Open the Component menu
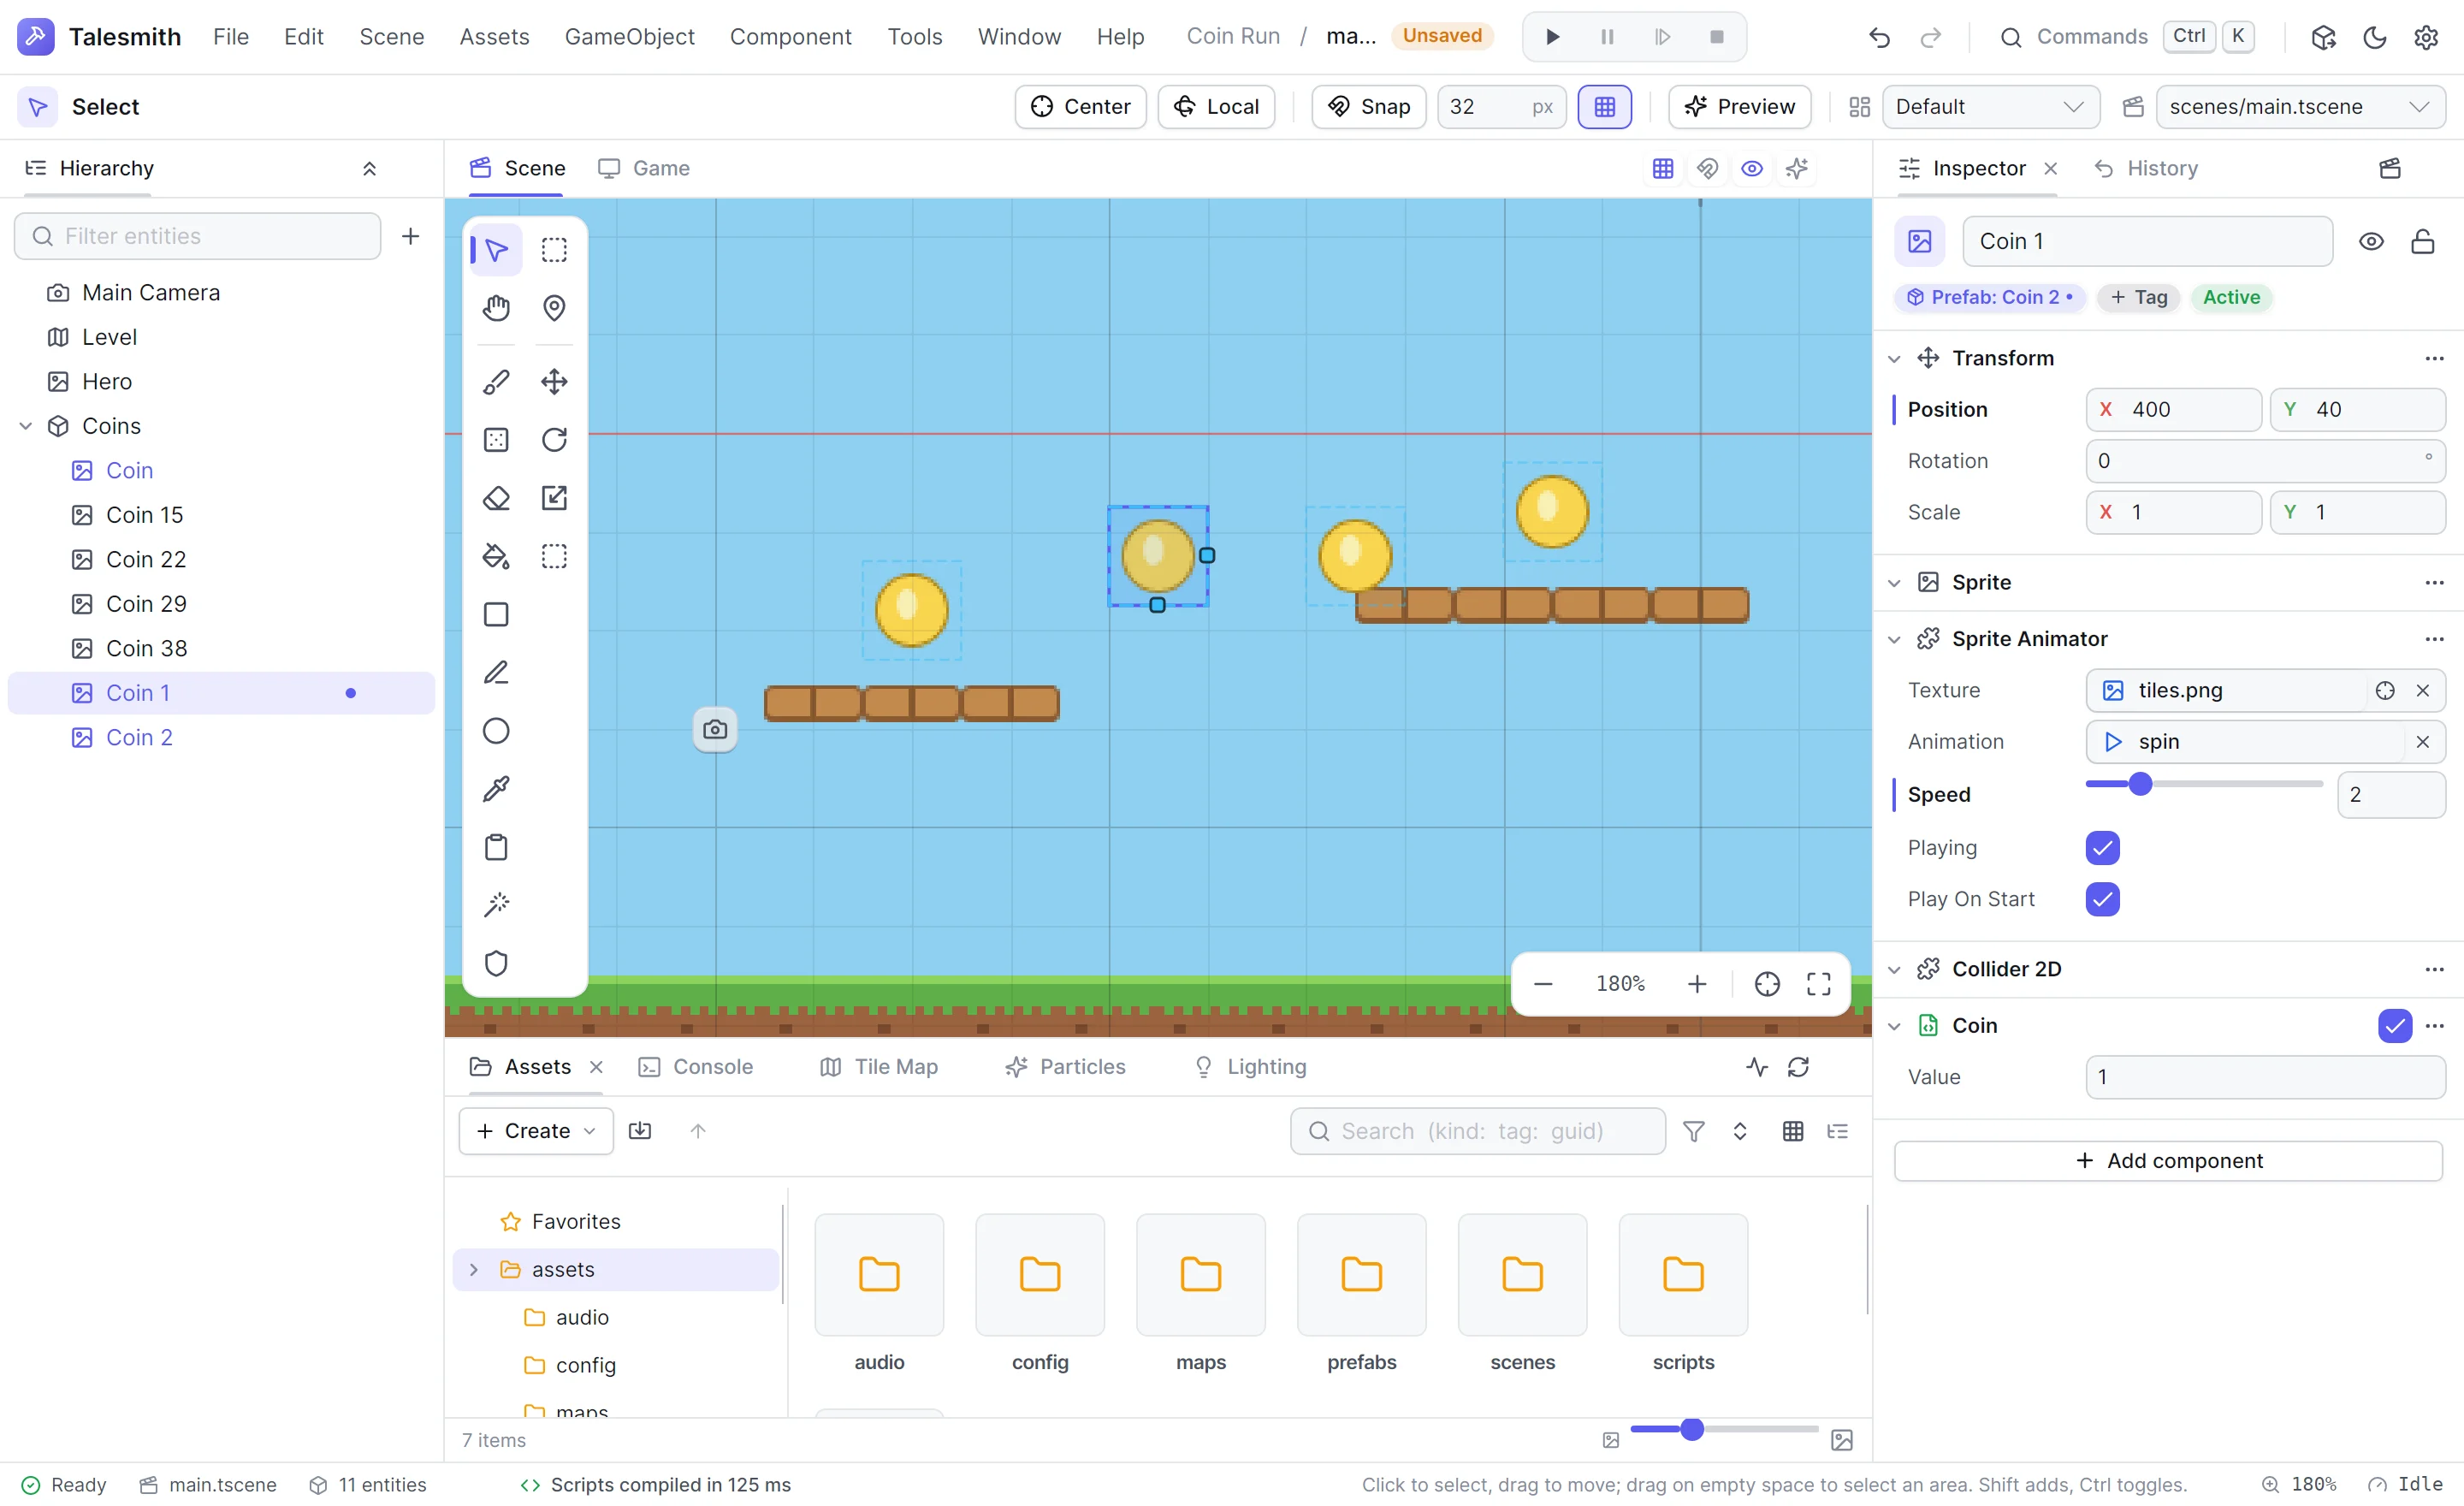Viewport: 2464px width, 1506px height. coord(790,37)
